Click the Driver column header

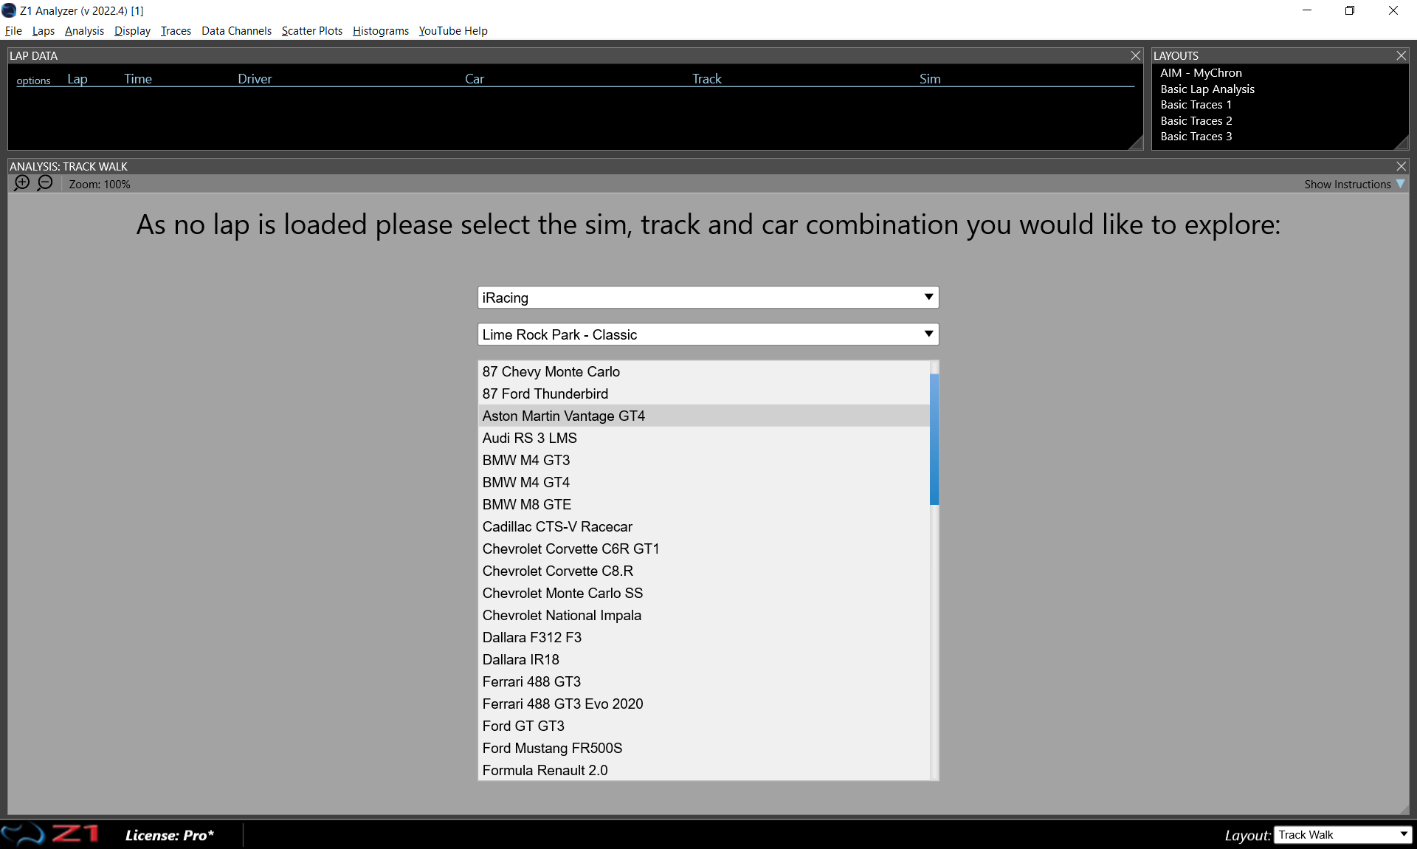pos(255,79)
